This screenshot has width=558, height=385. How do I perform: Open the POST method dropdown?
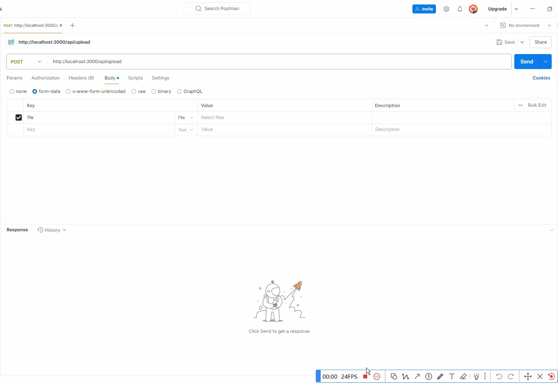tap(27, 62)
